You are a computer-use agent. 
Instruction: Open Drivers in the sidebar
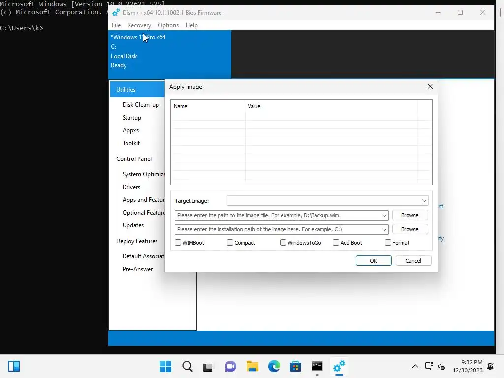tap(131, 187)
